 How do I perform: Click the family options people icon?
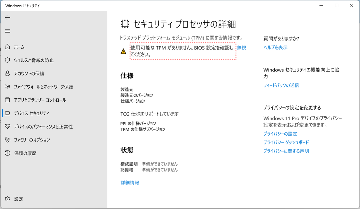(7, 140)
